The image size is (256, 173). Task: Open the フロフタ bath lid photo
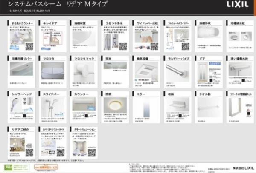[52, 71]
